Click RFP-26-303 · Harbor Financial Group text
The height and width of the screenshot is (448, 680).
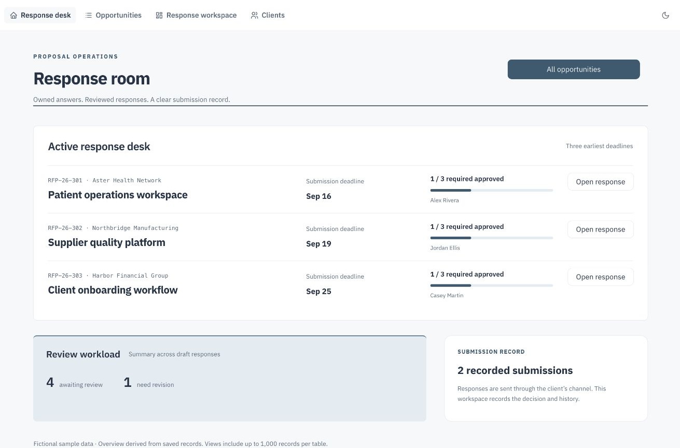coord(108,276)
